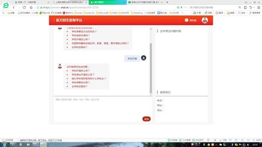Expand the 翻译 translate dropdown
Viewport: 262px width, 147px height.
point(225,13)
